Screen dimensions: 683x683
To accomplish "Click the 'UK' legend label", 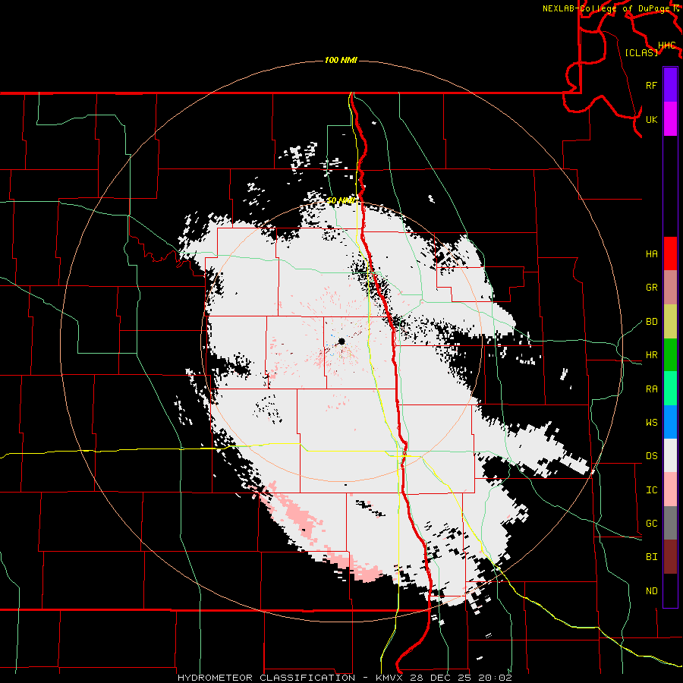I will pos(652,119).
